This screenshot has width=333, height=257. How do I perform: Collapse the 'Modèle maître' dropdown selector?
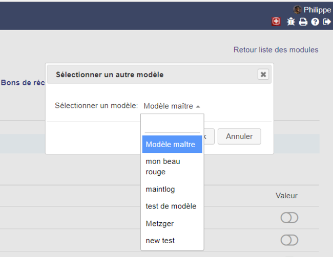172,106
